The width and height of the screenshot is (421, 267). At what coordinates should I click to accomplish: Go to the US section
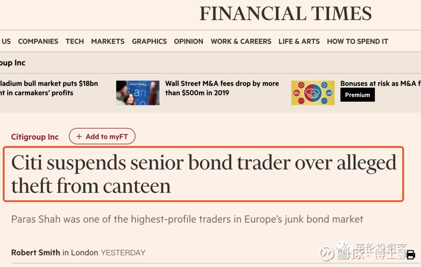coord(6,41)
